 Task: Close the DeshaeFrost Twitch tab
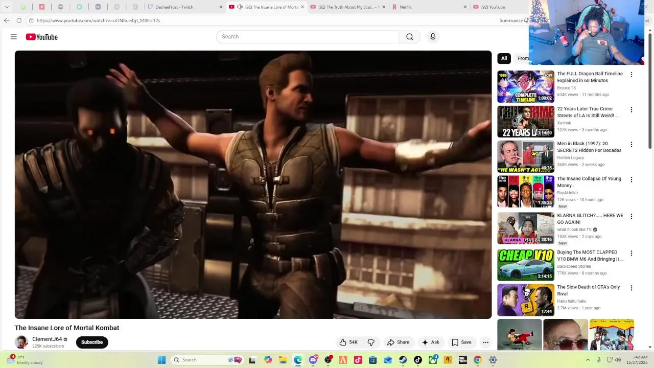coord(221,7)
